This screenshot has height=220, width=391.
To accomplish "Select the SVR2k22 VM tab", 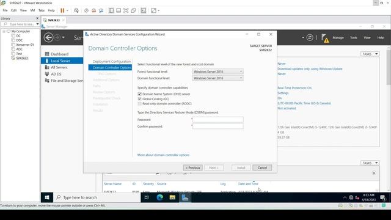I will click(x=54, y=20).
